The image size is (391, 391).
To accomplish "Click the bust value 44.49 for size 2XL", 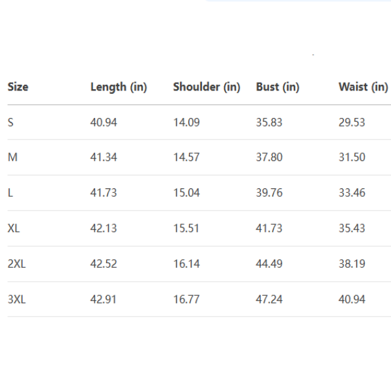I will [269, 264].
